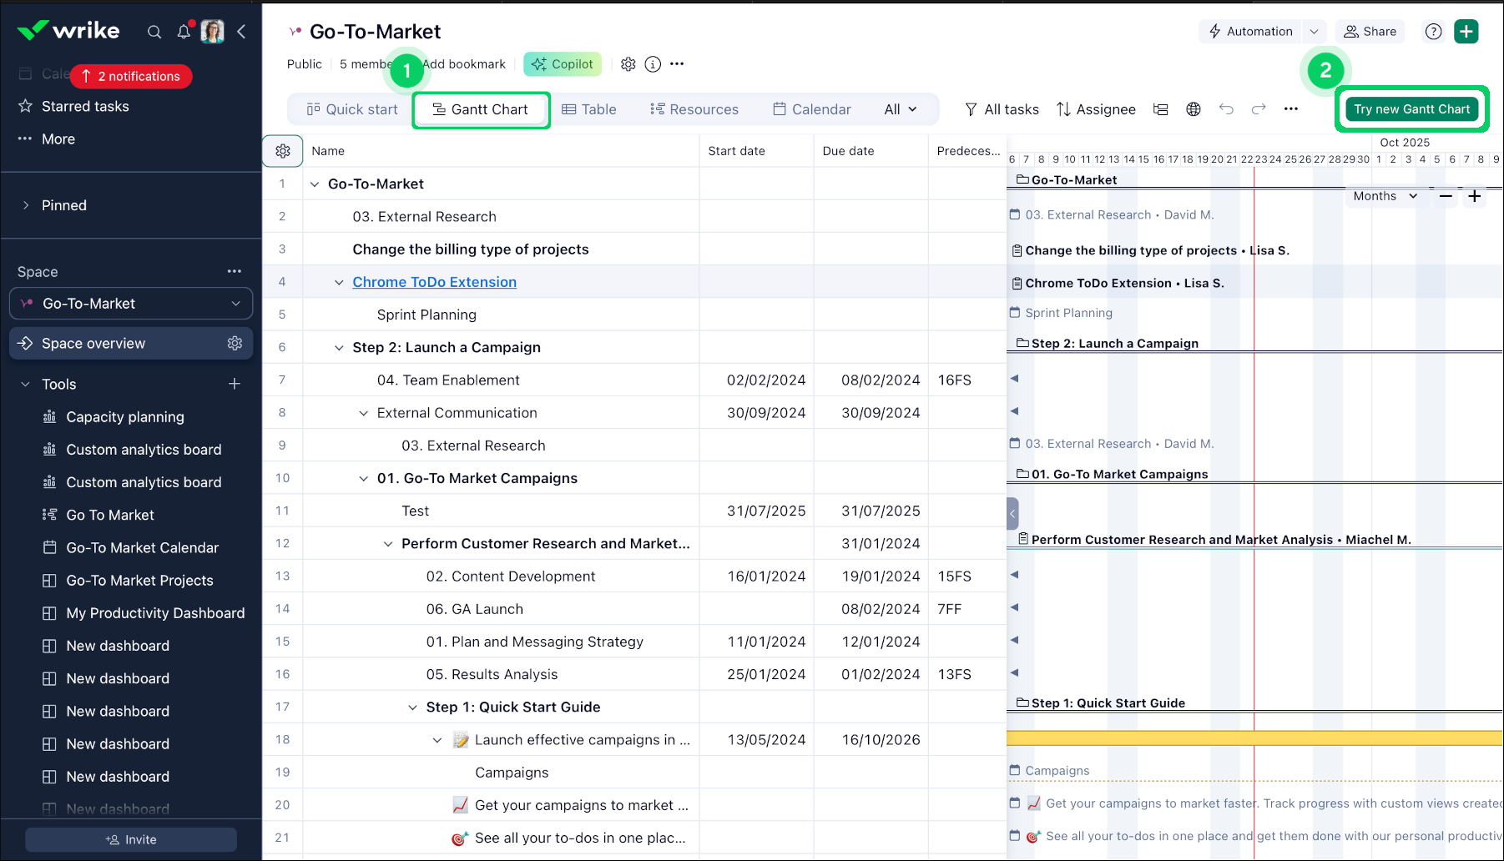Click the search magnifier icon in sidebar
Viewport: 1504px width, 861px height.
154,32
